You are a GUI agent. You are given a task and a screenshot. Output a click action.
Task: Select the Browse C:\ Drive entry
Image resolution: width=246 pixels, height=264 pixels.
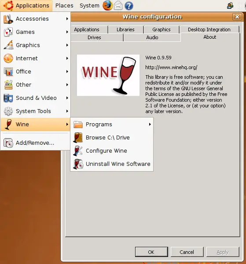click(112, 138)
